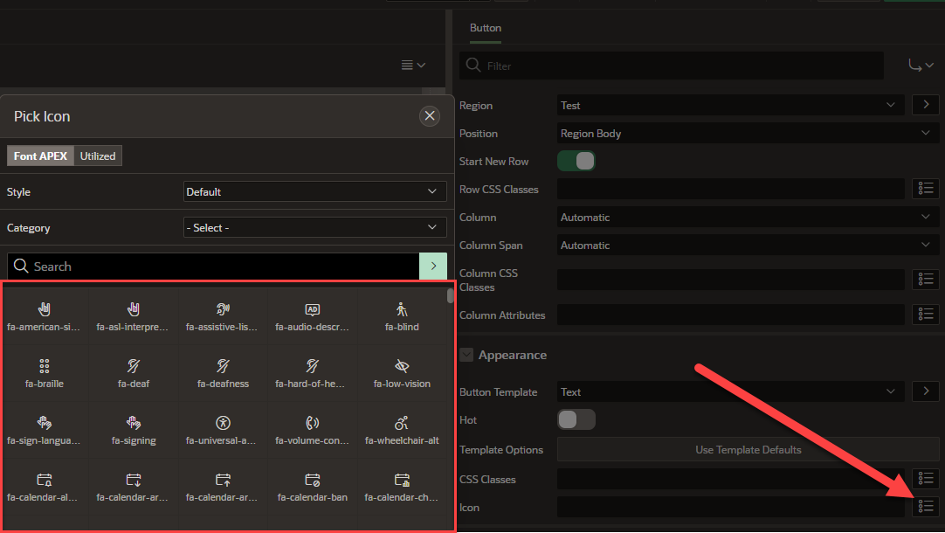Go to the Text button template
The height and width of the screenshot is (533, 945).
click(x=926, y=392)
